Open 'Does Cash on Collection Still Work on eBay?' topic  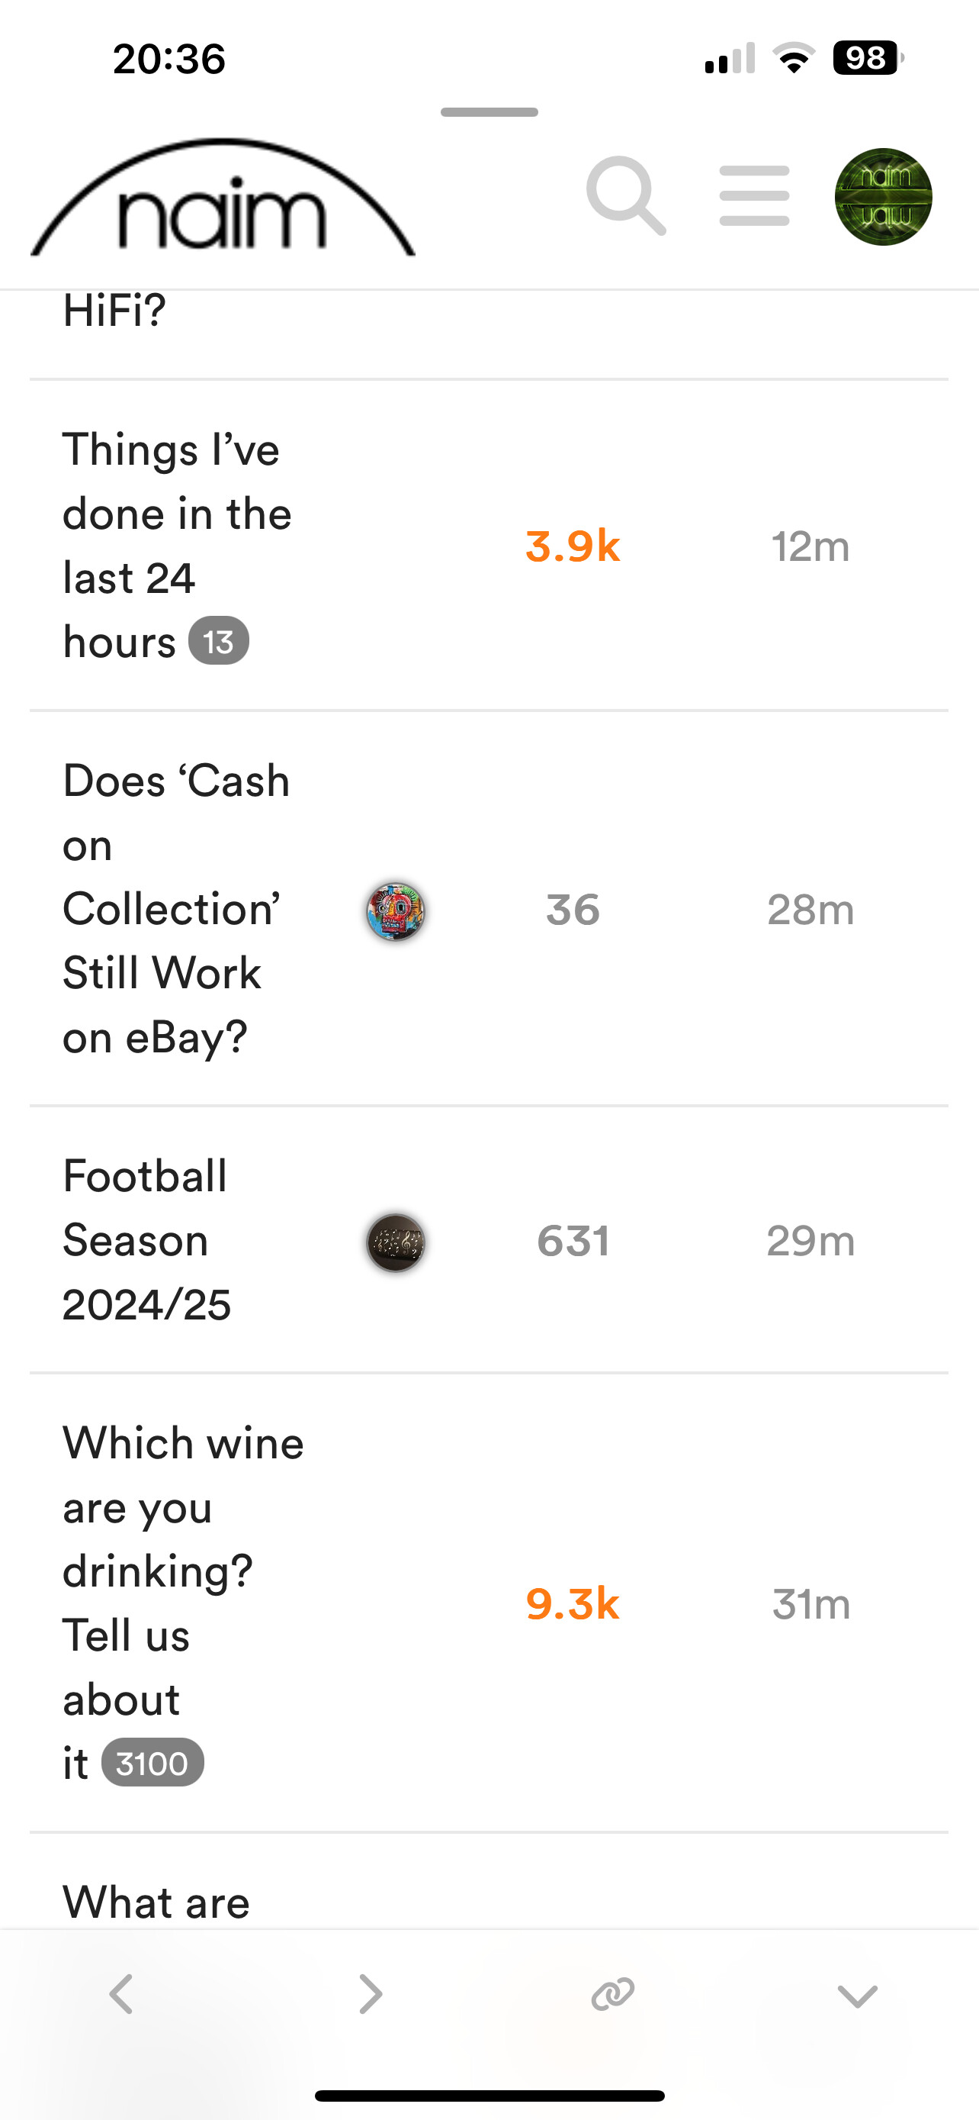(175, 909)
